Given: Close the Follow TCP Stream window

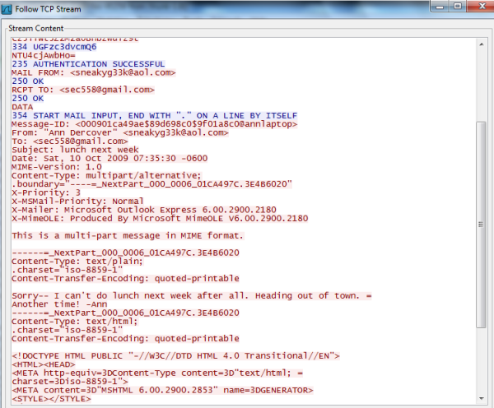Looking at the screenshot, I should (x=482, y=7).
